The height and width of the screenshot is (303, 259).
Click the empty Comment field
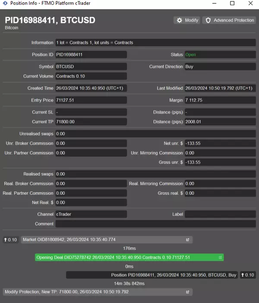pos(155,224)
